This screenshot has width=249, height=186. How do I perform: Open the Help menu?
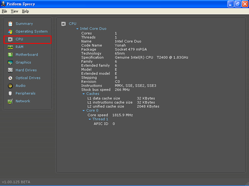click(x=25, y=11)
